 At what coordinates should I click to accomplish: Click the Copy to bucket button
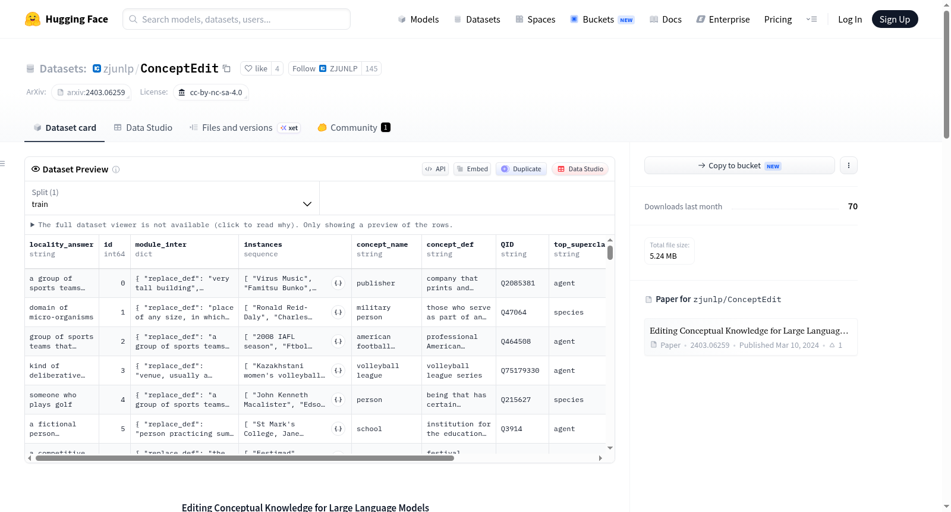(x=739, y=165)
